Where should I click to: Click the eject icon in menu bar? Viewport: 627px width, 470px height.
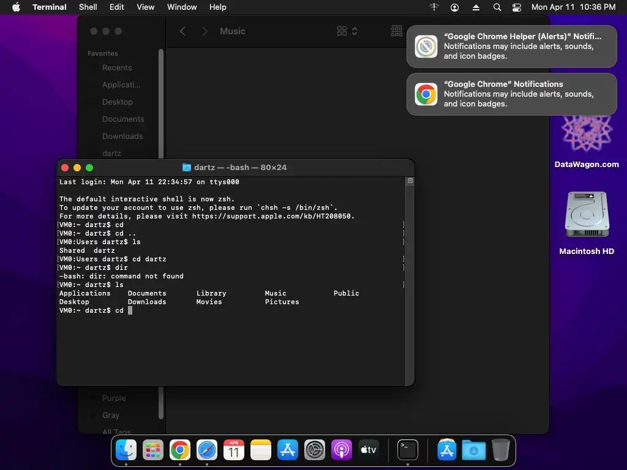pyautogui.click(x=476, y=7)
